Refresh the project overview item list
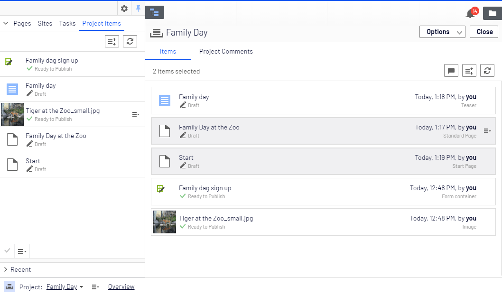 click(x=487, y=71)
